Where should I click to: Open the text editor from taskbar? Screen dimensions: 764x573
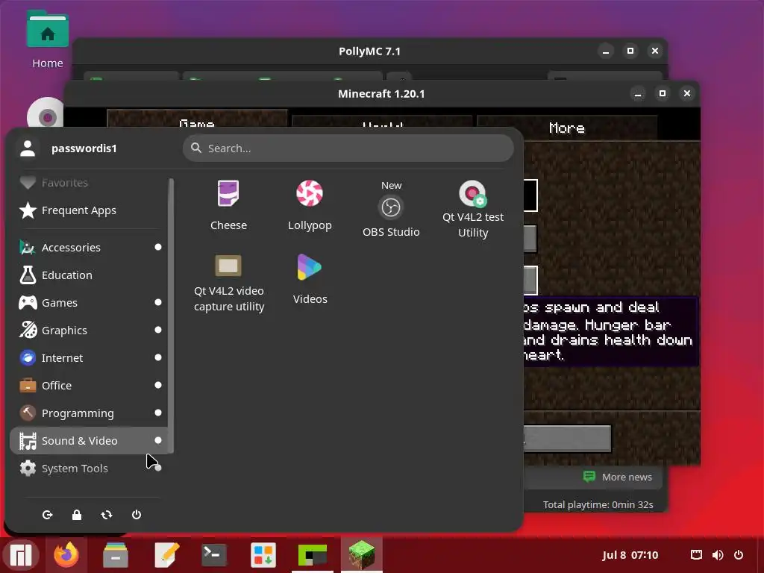point(166,555)
